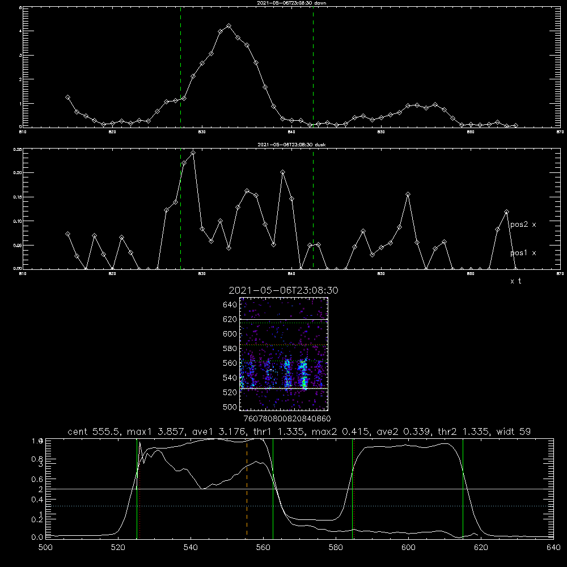
Task: Select the 'ave2 0.339' value in stats line
Action: click(404, 431)
